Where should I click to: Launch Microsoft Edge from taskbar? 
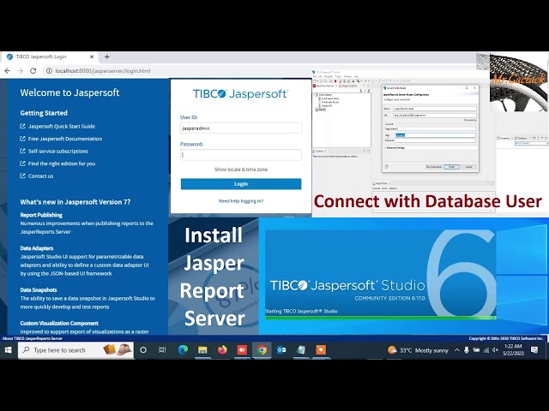183,350
